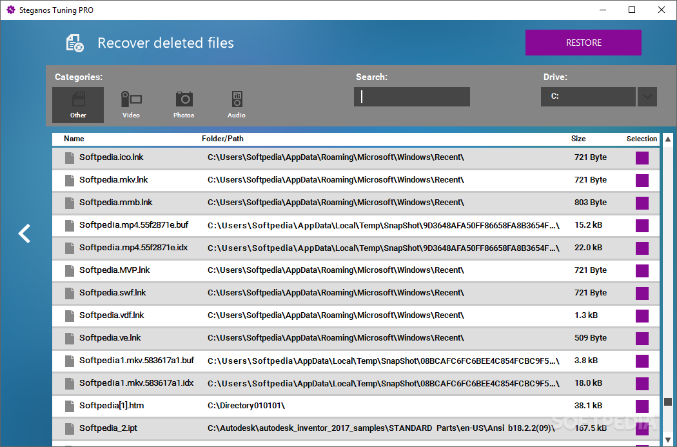Screen dimensions: 677x447
Task: Select the Other files category
Action: tap(78, 105)
